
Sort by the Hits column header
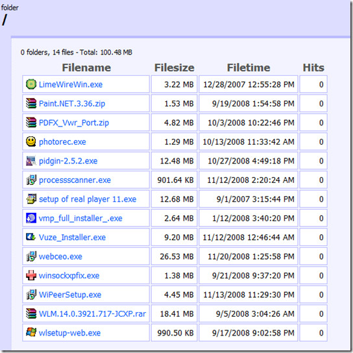click(x=313, y=67)
